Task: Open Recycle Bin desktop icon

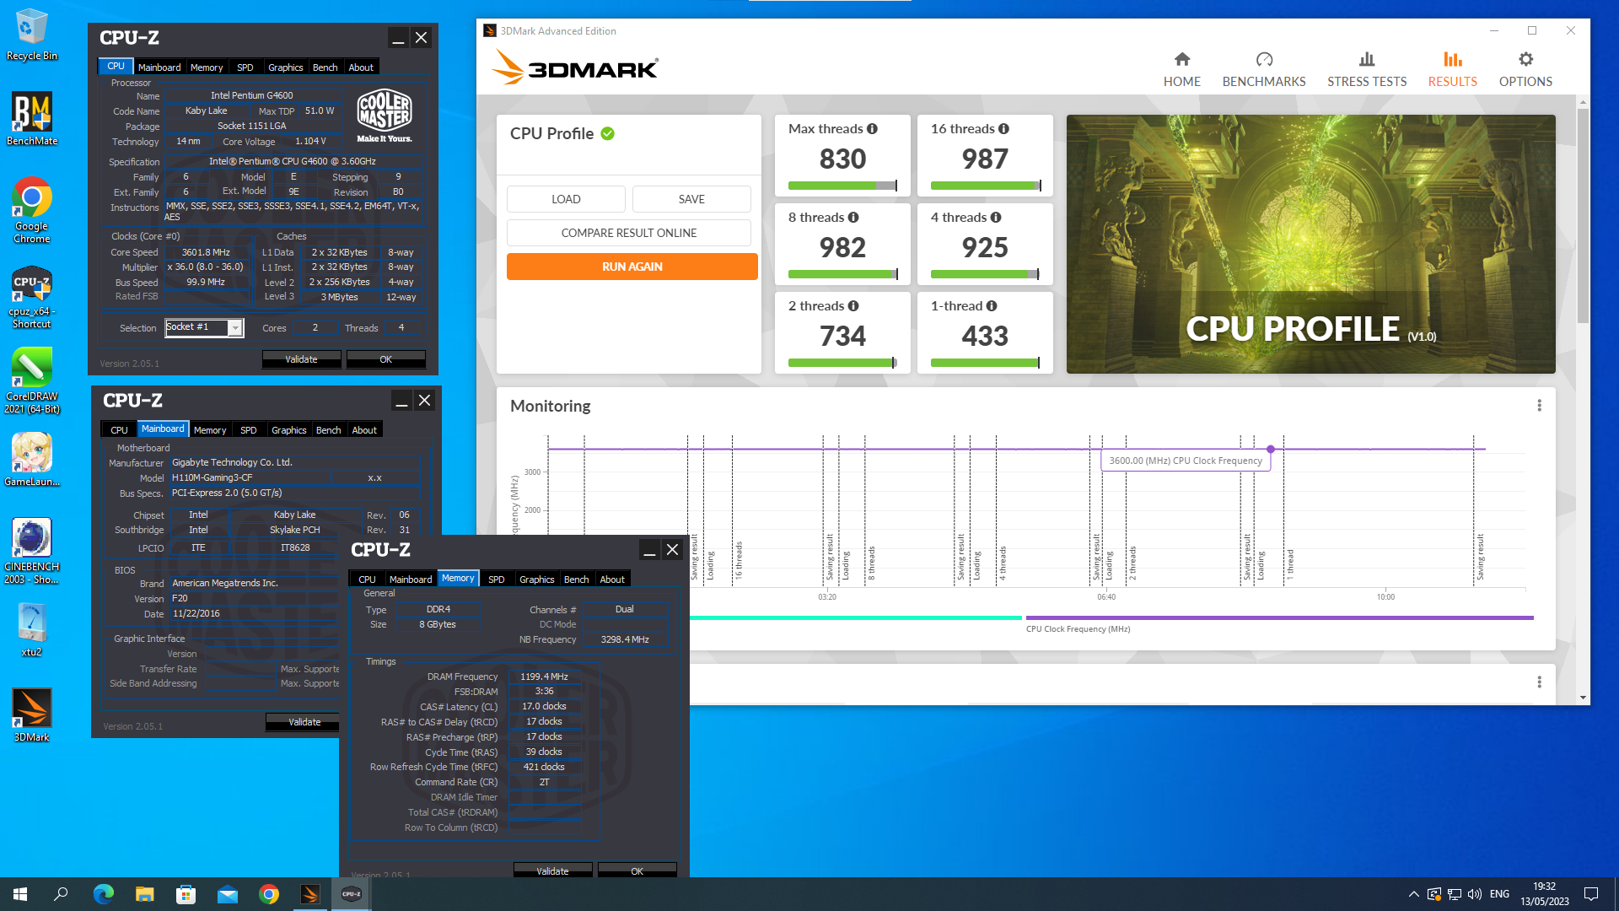Action: pyautogui.click(x=32, y=35)
